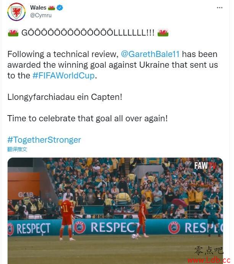234x264 pixels.
Task: Open the Wales team crest avatar
Action: (16, 12)
